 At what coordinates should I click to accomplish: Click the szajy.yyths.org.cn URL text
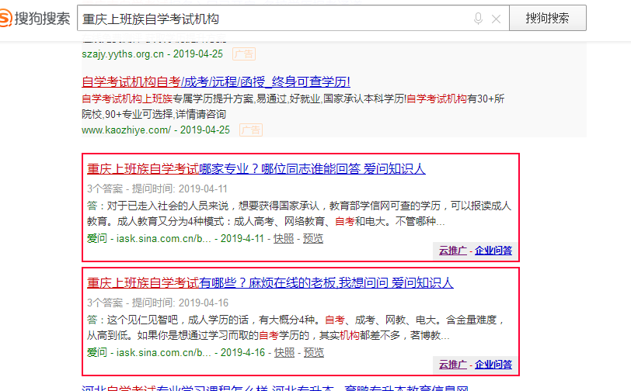click(123, 54)
